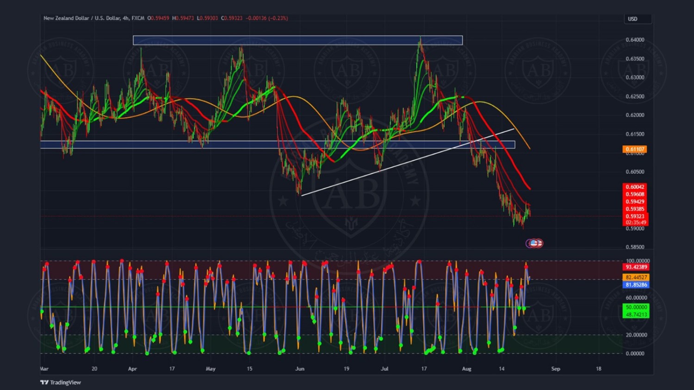The height and width of the screenshot is (390, 694).
Task: Click the blue 81.85286 indicator value tag
Action: [x=636, y=285]
